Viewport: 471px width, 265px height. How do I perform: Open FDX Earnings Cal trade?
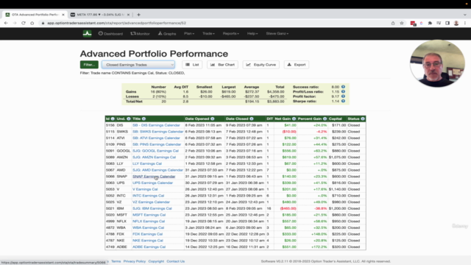tap(147, 234)
